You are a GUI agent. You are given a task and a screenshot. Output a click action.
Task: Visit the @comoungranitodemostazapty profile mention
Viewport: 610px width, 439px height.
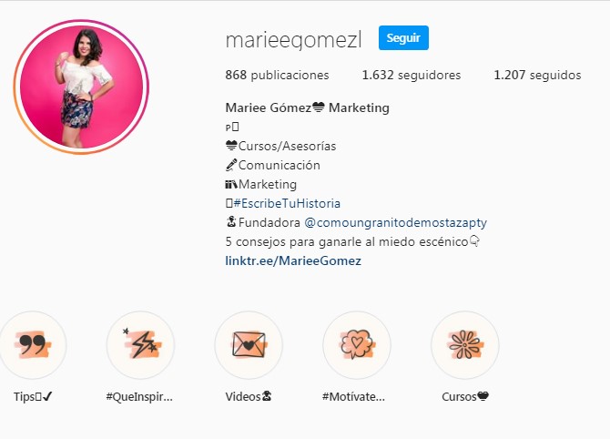[x=395, y=222]
